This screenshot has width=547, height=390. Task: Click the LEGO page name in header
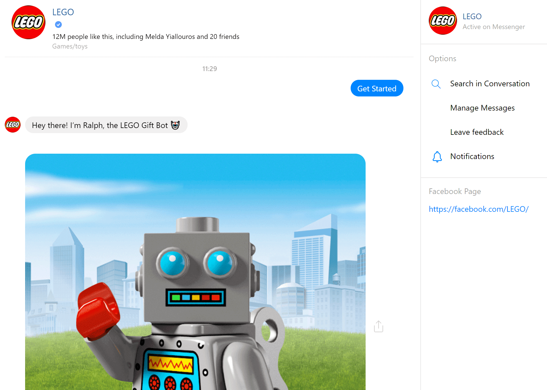pyautogui.click(x=63, y=12)
